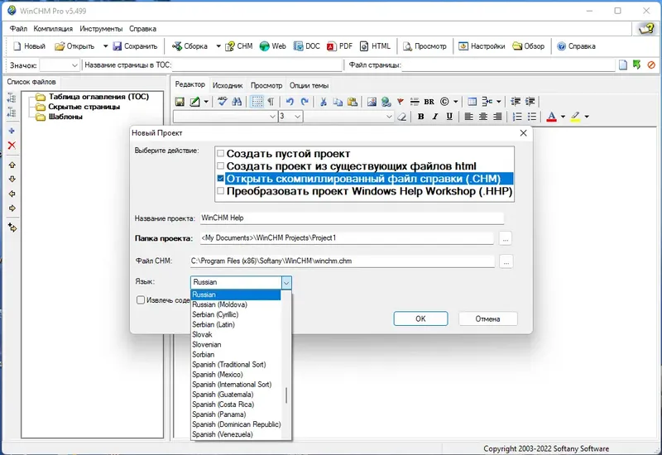This screenshot has width=662, height=455.
Task: Click the language list scrollbar thumb
Action: (x=286, y=395)
